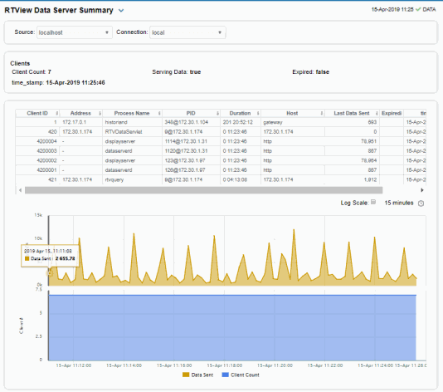The width and height of the screenshot is (443, 392).
Task: Open time range clock icon beside 15 minutes
Action: click(x=421, y=203)
